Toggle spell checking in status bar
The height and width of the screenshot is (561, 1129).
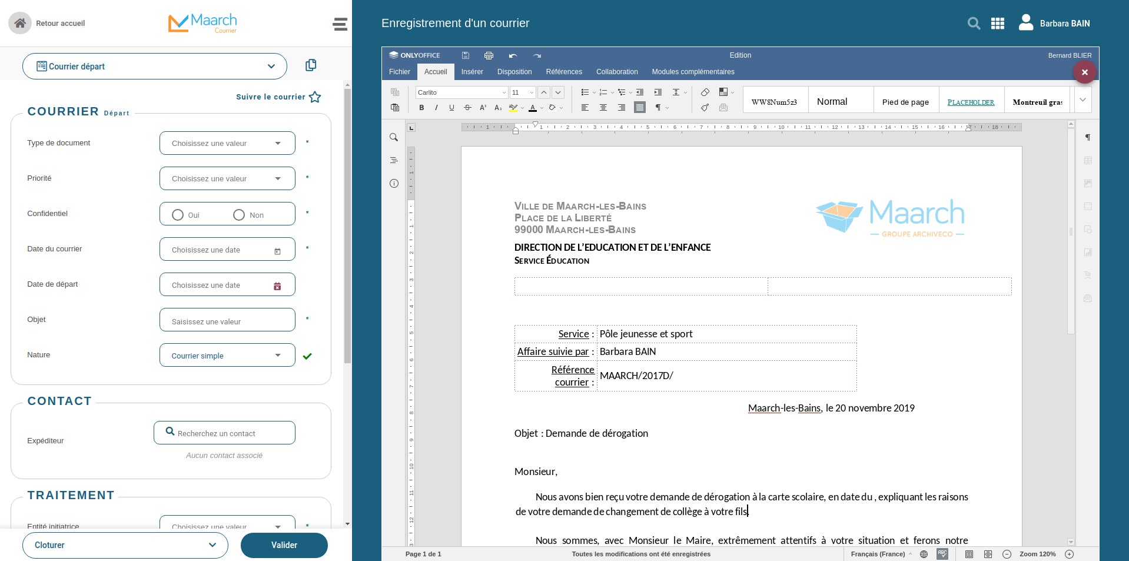click(x=942, y=554)
